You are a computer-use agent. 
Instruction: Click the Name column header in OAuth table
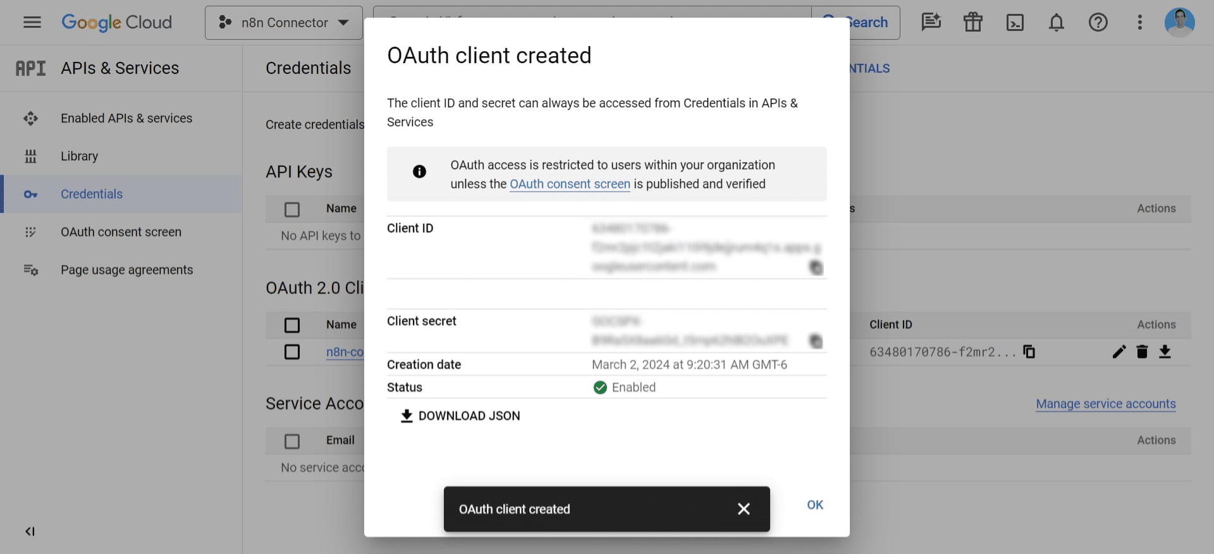click(x=341, y=325)
